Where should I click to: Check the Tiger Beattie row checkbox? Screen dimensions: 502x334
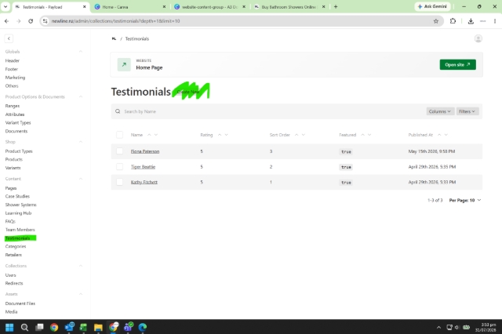(x=119, y=166)
